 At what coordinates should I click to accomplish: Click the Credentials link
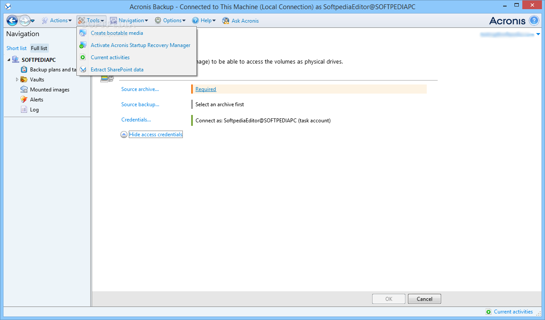[136, 120]
